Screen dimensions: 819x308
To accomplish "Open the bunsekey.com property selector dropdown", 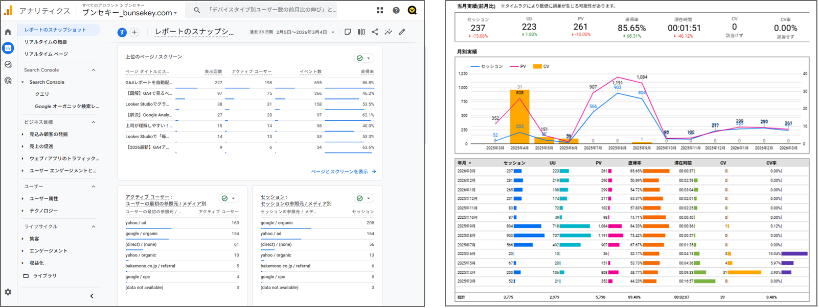I will tap(129, 13).
